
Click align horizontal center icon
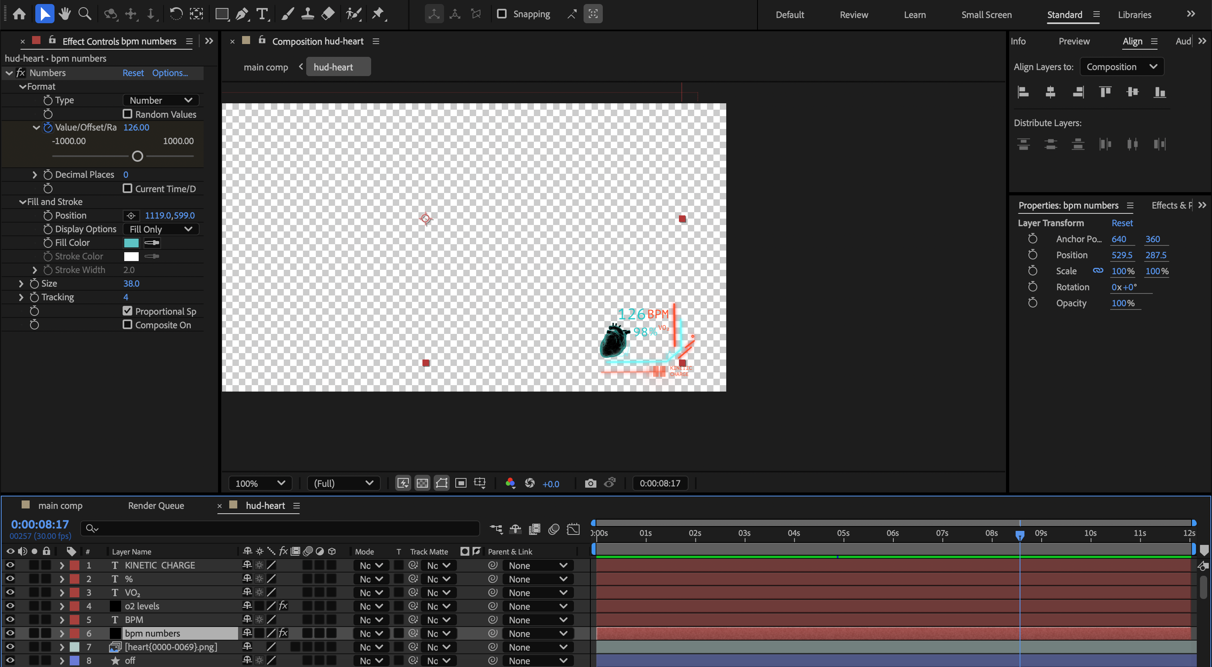coord(1050,92)
